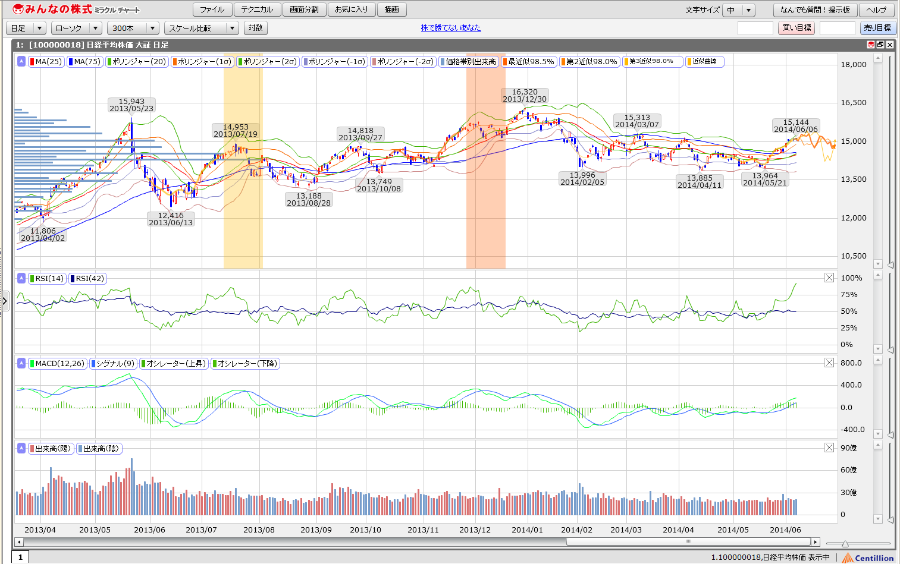Click the legend arrow icon in the MACD panel
This screenshot has width=900, height=564.
(x=21, y=363)
